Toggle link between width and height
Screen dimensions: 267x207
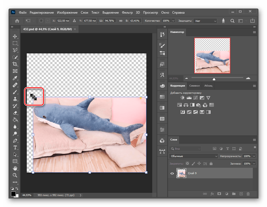click(x=120, y=21)
